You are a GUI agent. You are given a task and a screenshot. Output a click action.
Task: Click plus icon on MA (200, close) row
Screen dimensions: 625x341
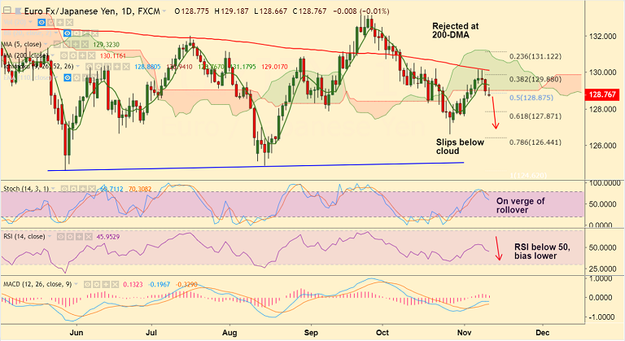82,56
